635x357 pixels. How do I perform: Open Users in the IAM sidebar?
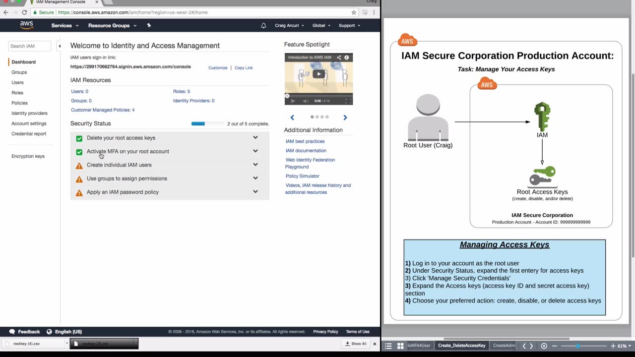point(17,82)
